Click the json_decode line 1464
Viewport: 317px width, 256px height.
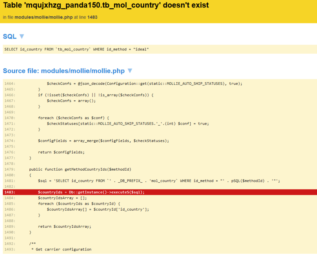[144, 84]
